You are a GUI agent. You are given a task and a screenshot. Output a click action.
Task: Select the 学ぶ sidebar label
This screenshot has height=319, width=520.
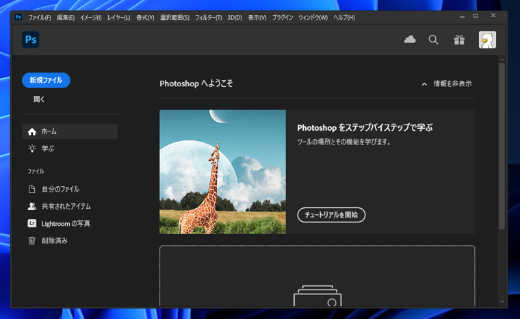[47, 149]
